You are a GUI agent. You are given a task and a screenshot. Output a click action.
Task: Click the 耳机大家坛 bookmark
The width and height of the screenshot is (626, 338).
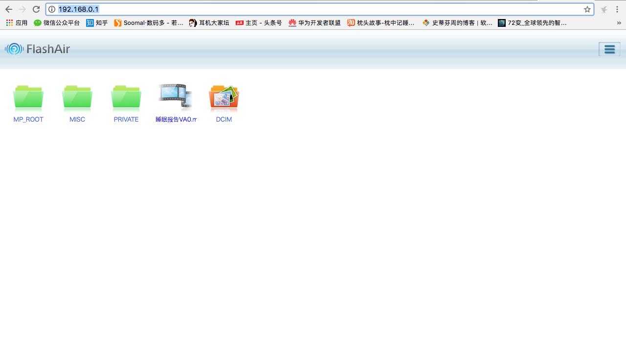[209, 22]
